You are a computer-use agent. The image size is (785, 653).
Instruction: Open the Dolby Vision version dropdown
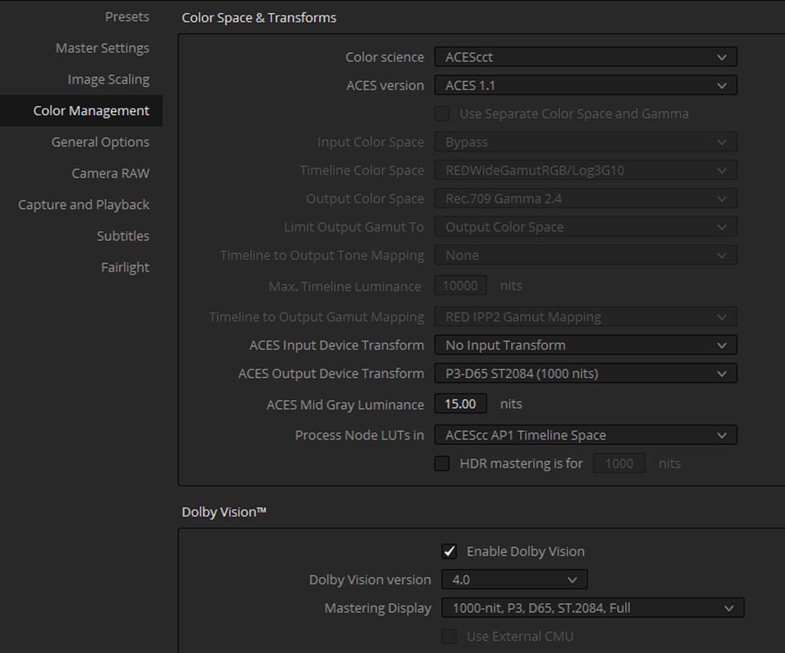[x=515, y=580]
